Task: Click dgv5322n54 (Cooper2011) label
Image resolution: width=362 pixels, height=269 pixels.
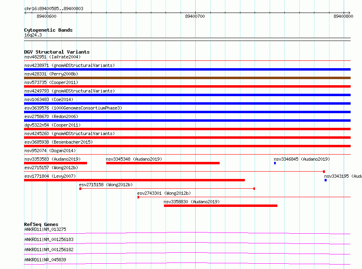Action: pyautogui.click(x=52, y=125)
